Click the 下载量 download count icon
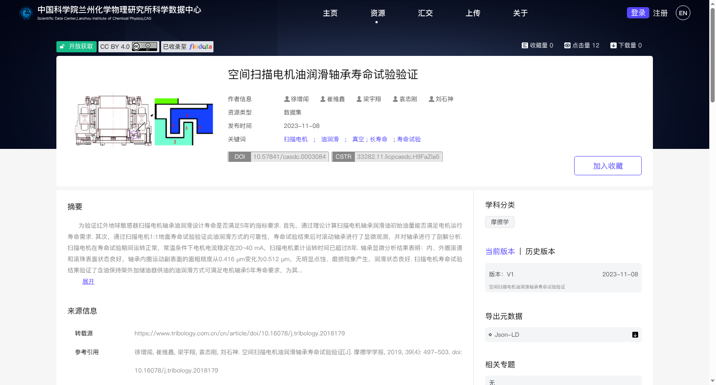This screenshot has width=716, height=385. (x=614, y=46)
